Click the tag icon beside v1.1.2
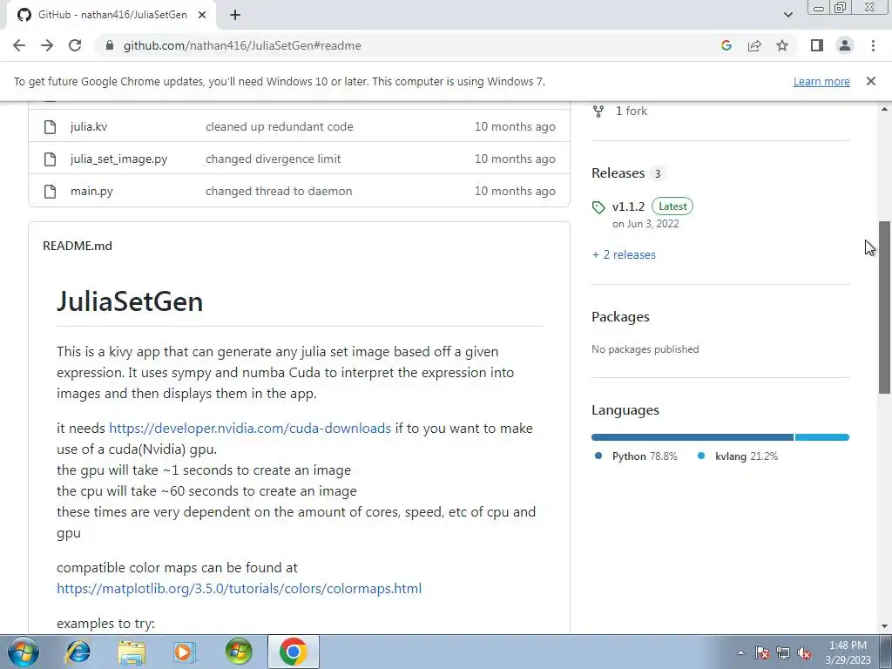The width and height of the screenshot is (892, 669). pyautogui.click(x=598, y=207)
